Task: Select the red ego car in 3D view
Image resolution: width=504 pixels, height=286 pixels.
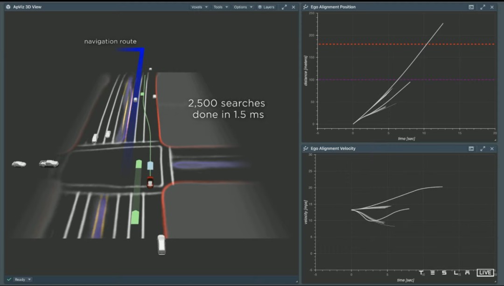Action: click(x=150, y=182)
